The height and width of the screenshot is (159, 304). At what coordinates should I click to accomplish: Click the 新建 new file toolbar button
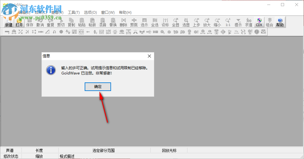[9, 22]
